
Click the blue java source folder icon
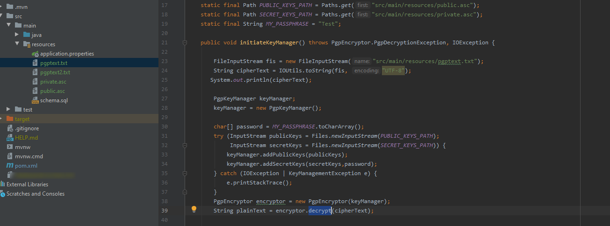tap(27, 35)
